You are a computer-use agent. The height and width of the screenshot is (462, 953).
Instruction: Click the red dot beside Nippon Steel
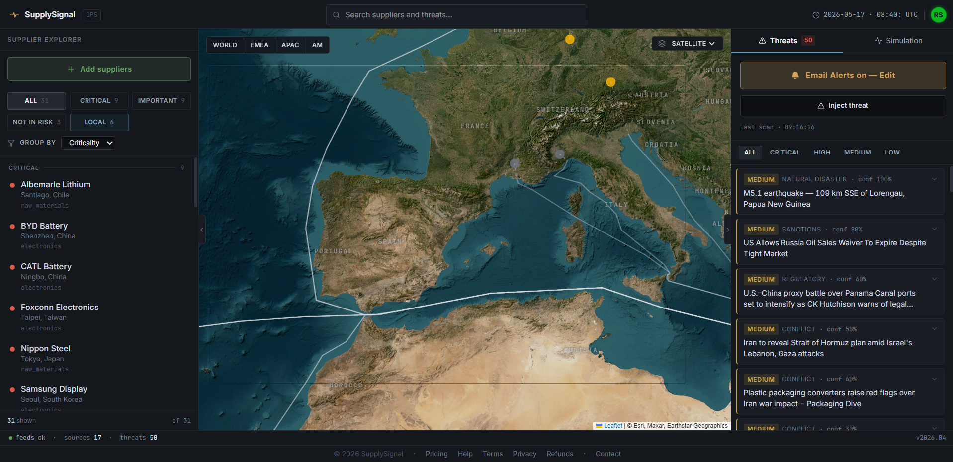tap(12, 349)
